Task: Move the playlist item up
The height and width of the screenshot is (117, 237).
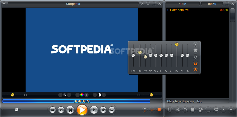Action: point(223,110)
